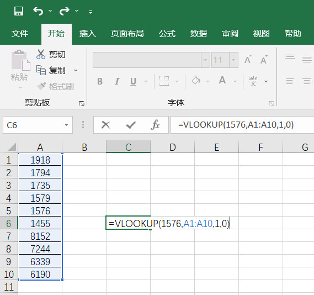Open the 文件 menu
This screenshot has height=295, width=314.
pyautogui.click(x=20, y=34)
